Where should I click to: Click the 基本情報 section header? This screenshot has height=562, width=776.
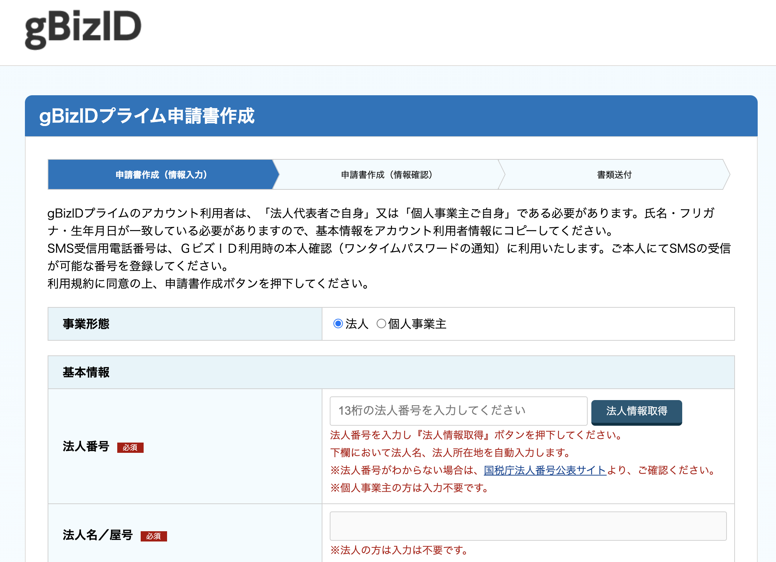click(86, 373)
